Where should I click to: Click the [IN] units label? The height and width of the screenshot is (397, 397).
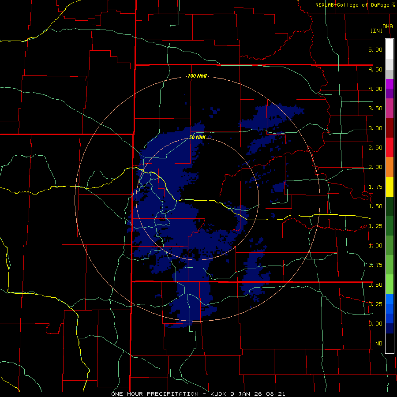click(x=377, y=30)
